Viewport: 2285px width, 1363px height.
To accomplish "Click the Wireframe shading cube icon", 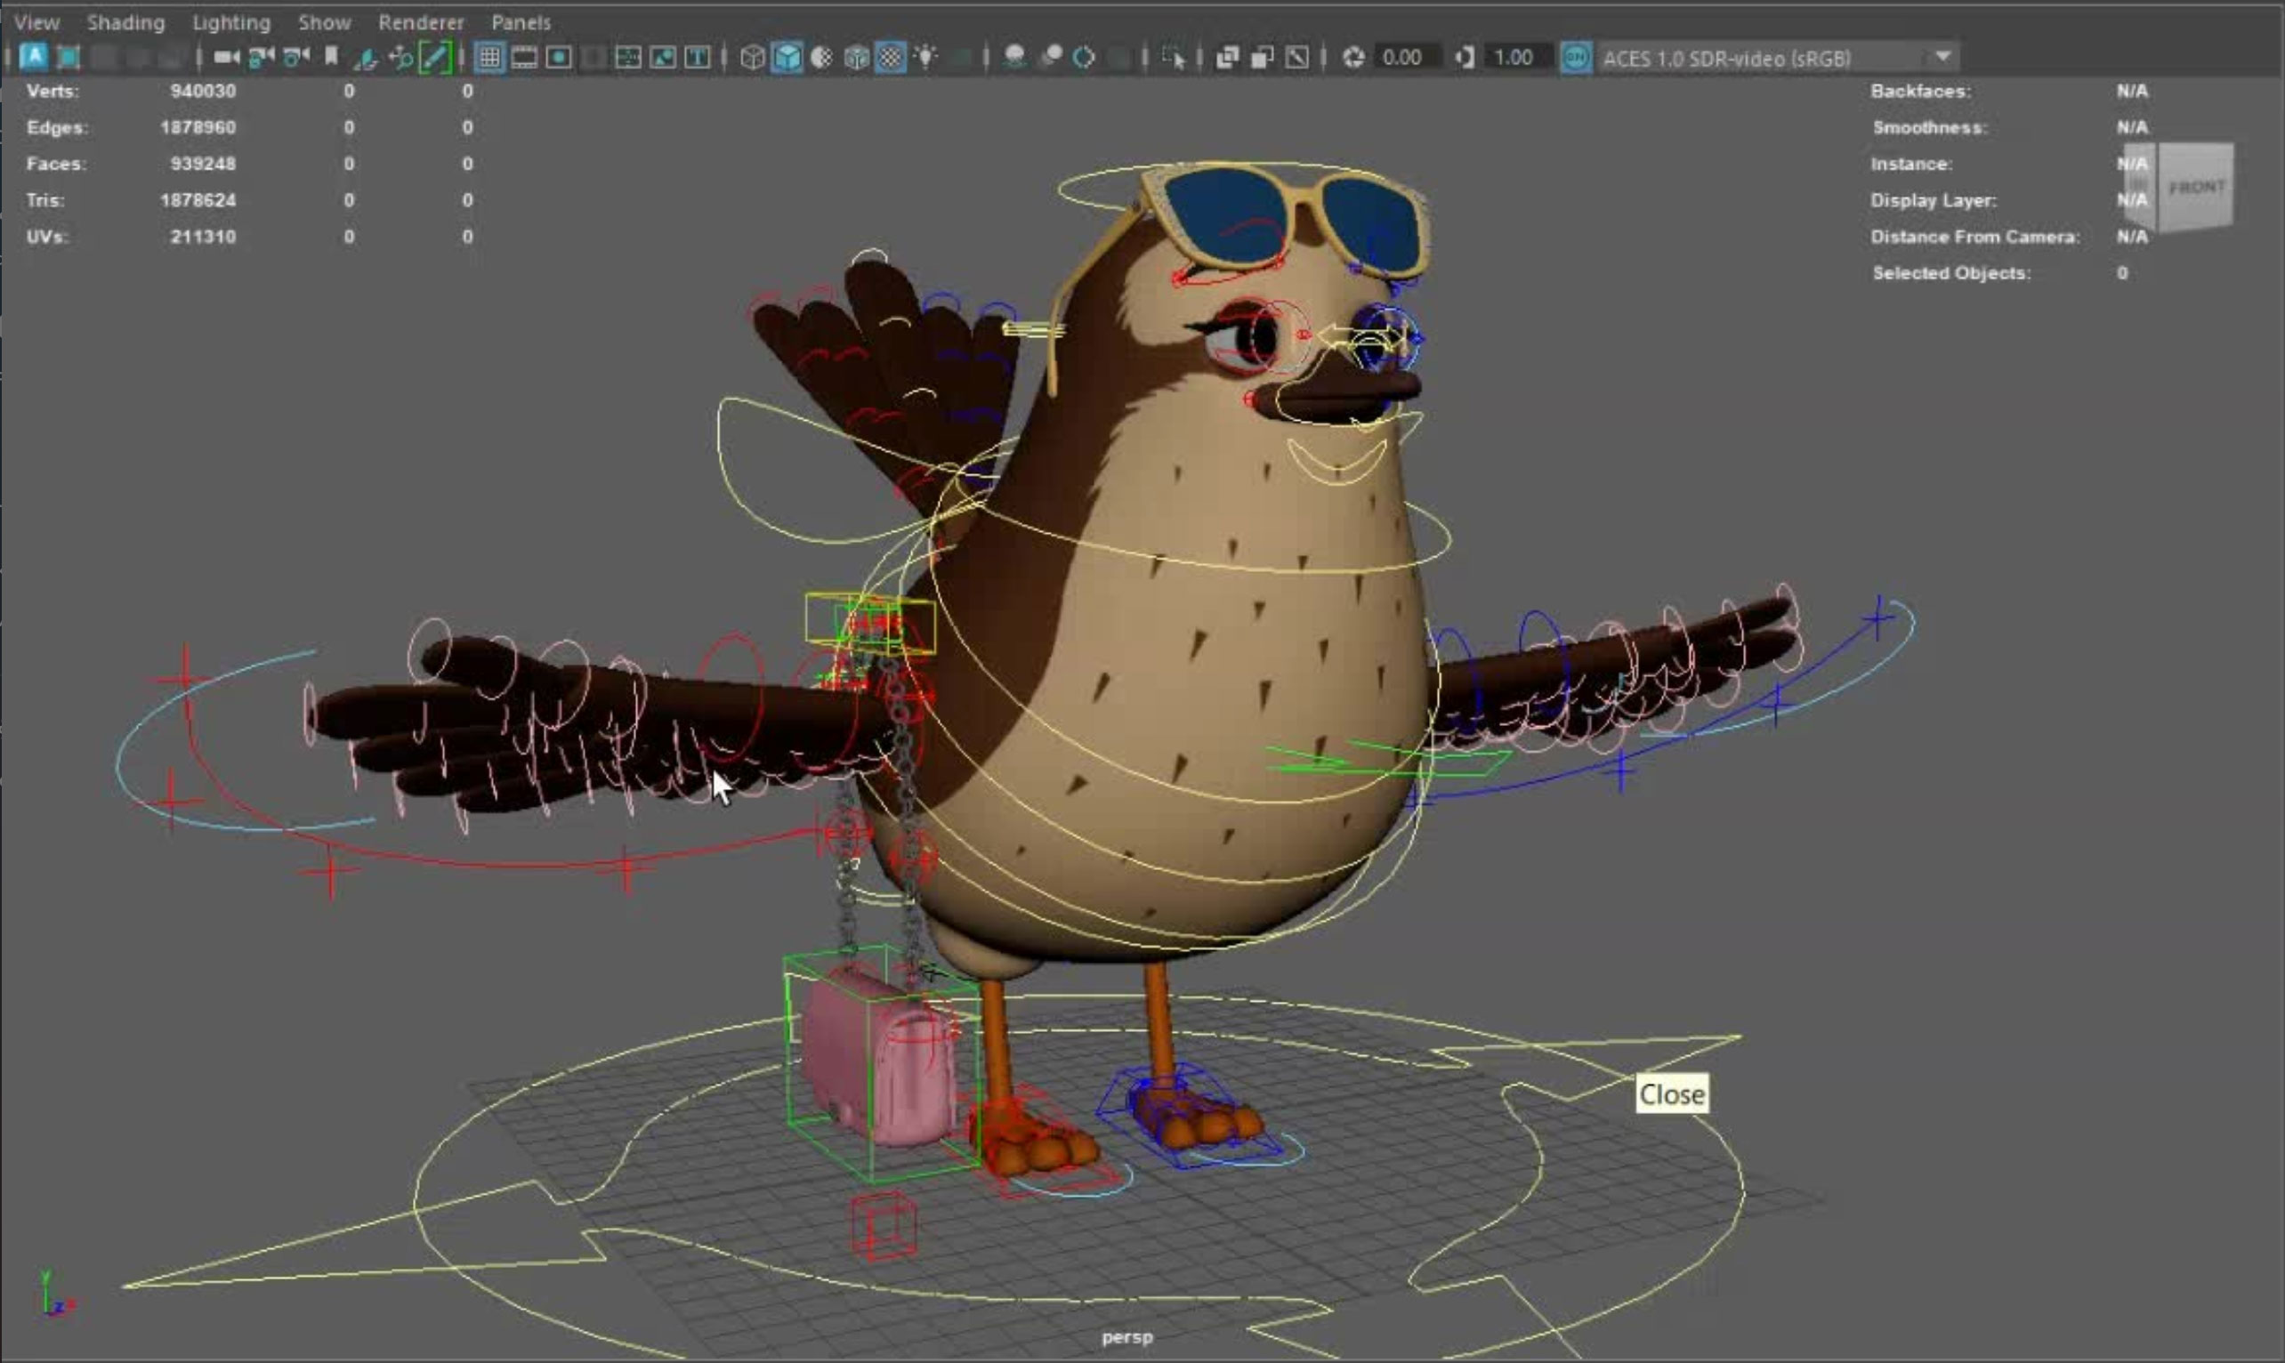I will point(752,57).
